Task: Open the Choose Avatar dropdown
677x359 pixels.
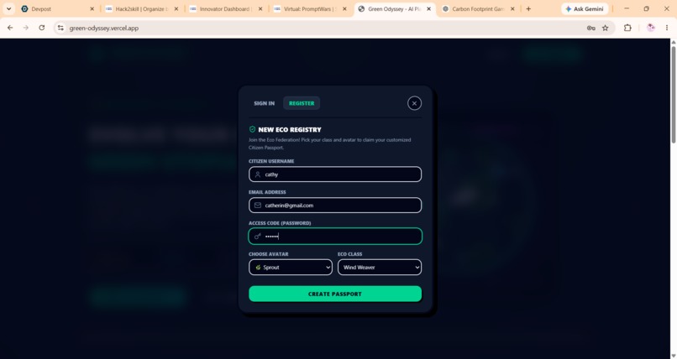Action: (290, 268)
